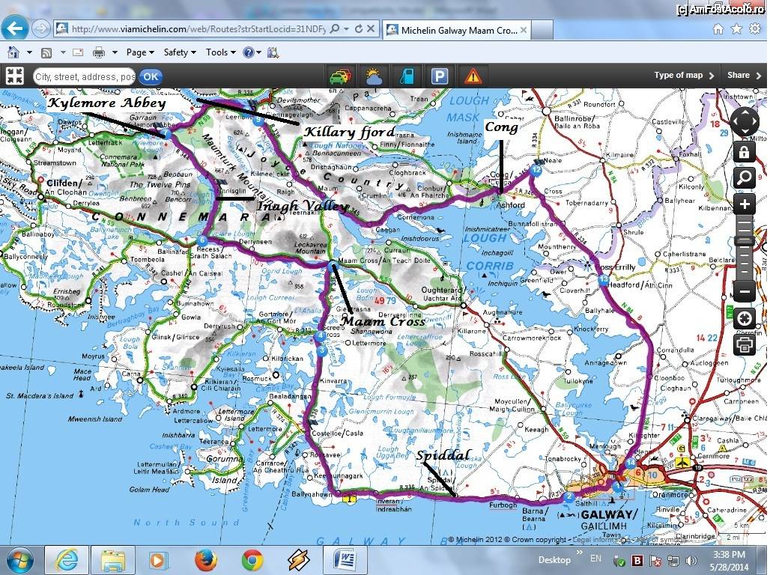The image size is (770, 575).
Task: Click the fullscreen expand map icon
Action: coord(15,76)
